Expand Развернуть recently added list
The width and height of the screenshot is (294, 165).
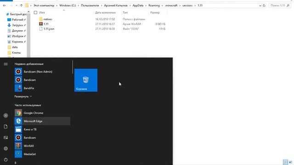tap(23, 96)
